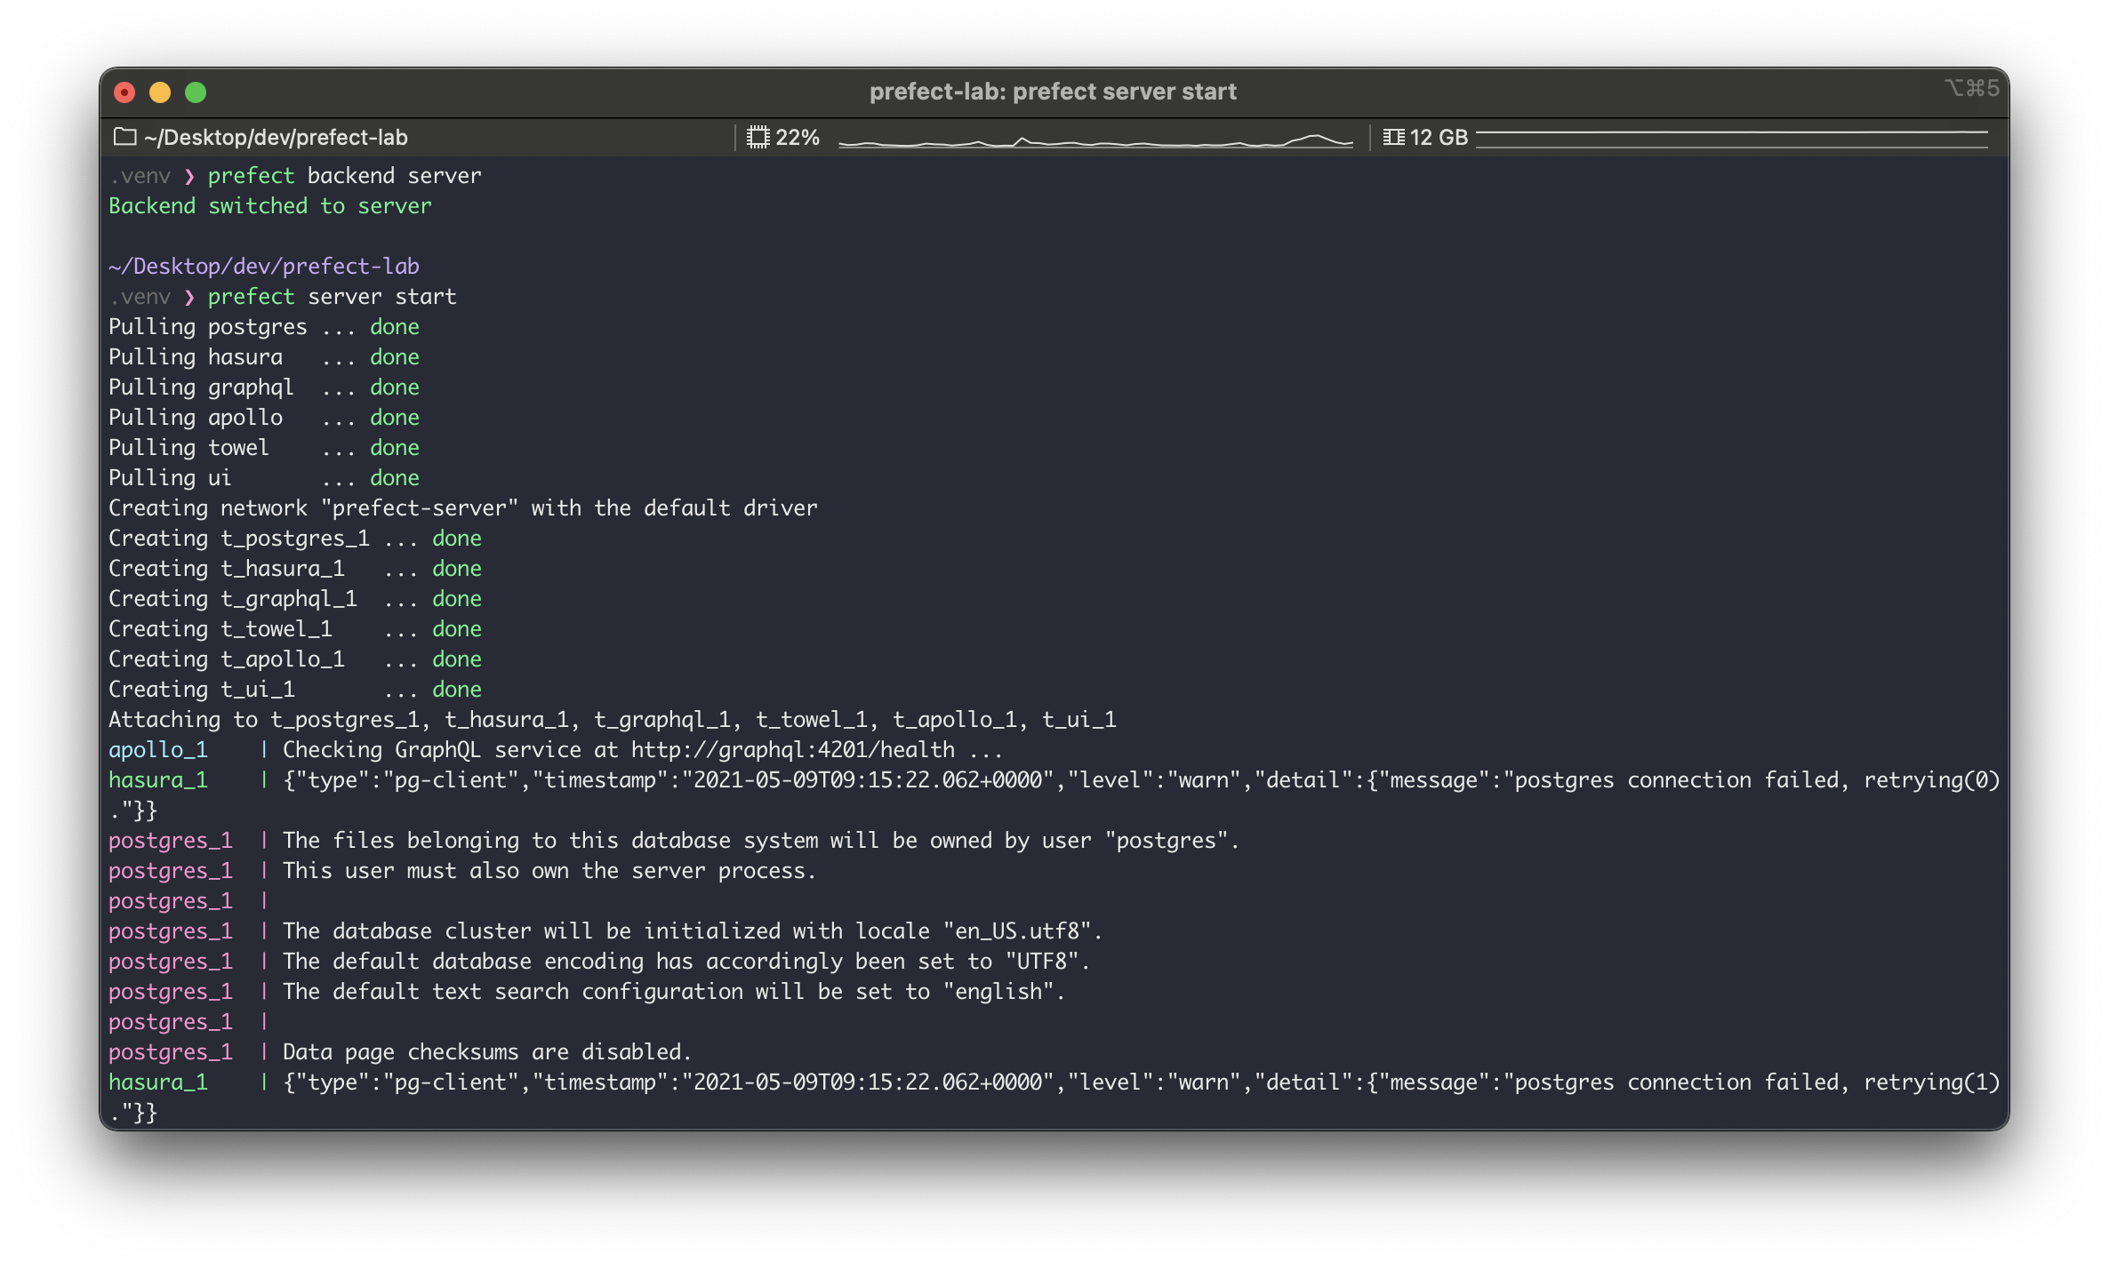The height and width of the screenshot is (1262, 2109).
Task: Click the ~/Desktop/dev/prefect-lab status bar path
Action: tap(275, 138)
